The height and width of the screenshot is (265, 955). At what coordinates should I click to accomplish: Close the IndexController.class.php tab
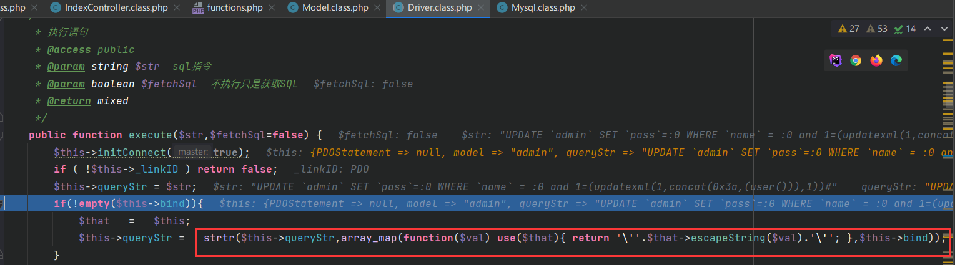point(177,8)
